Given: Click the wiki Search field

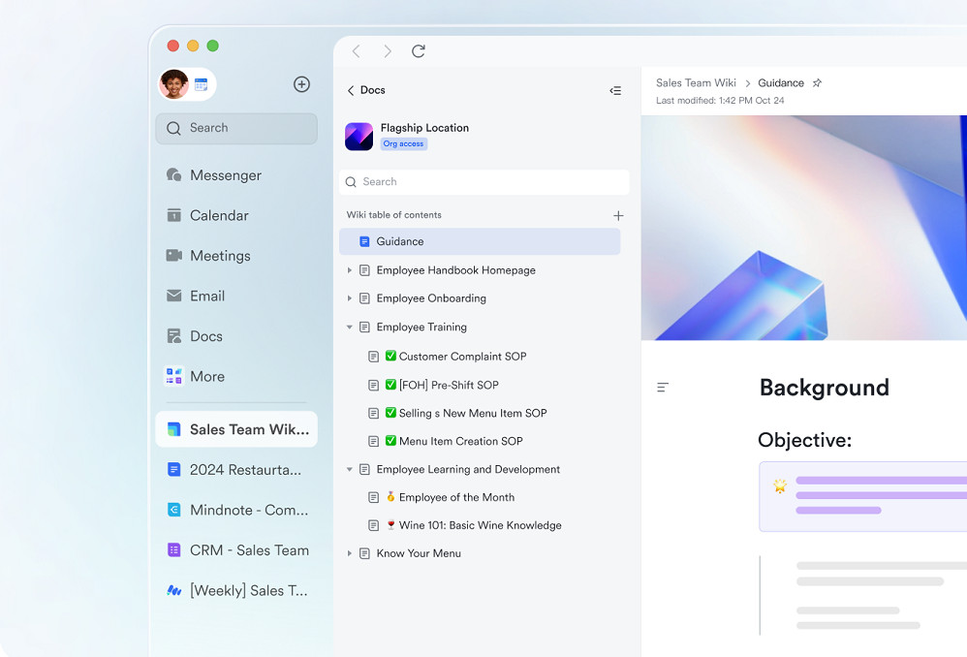Looking at the screenshot, I should [x=484, y=182].
